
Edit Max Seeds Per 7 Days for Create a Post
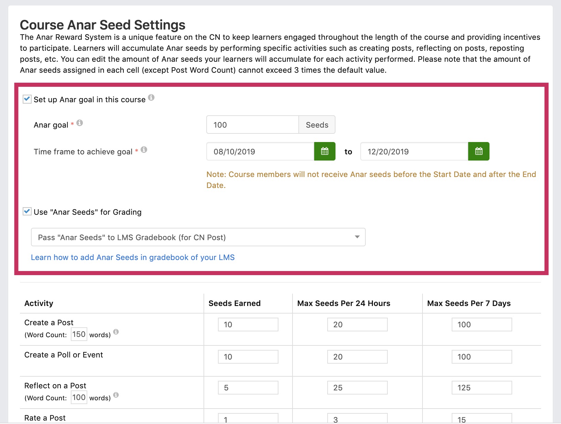coord(482,325)
